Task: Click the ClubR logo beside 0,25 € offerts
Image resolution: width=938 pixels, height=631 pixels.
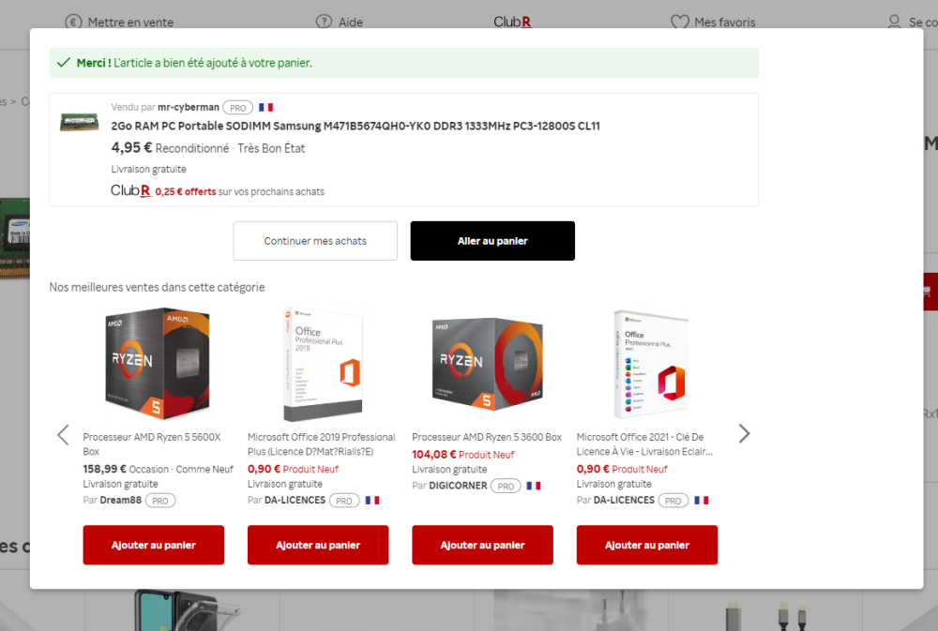Action: (130, 190)
